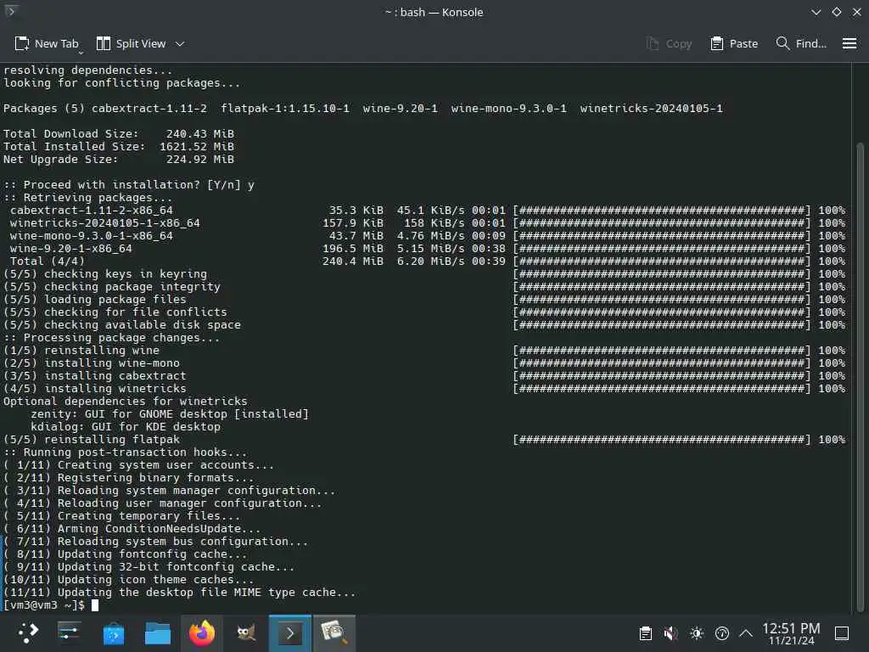
Task: Click "(10/11) Updating icon theme caches..."
Action: [x=129, y=580]
